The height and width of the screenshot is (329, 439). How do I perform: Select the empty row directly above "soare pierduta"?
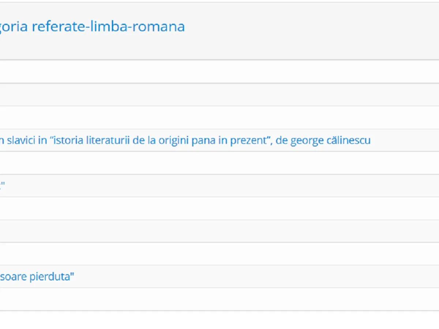click(219, 254)
